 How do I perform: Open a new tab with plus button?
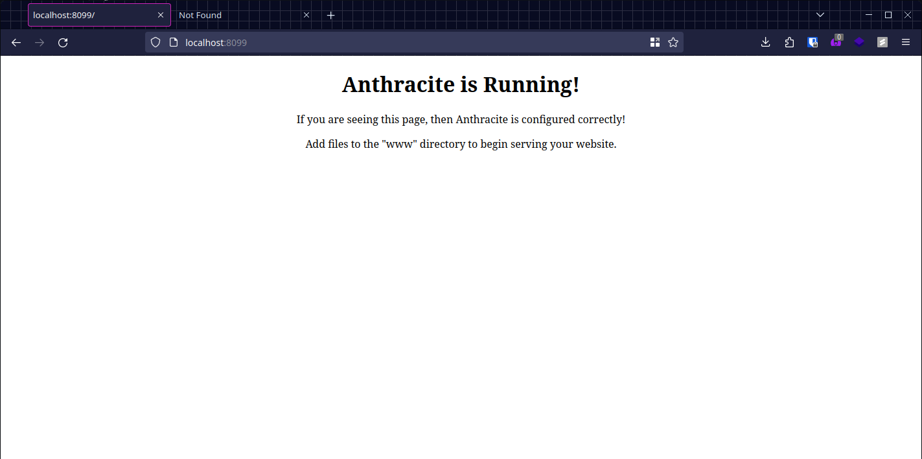coord(331,15)
